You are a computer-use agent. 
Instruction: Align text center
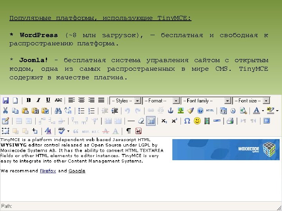(81, 100)
